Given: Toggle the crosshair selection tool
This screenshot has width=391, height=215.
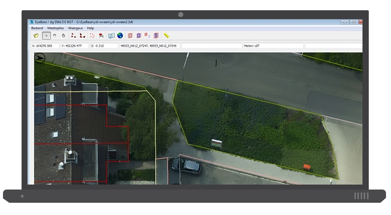Looking at the screenshot, I should click(46, 35).
